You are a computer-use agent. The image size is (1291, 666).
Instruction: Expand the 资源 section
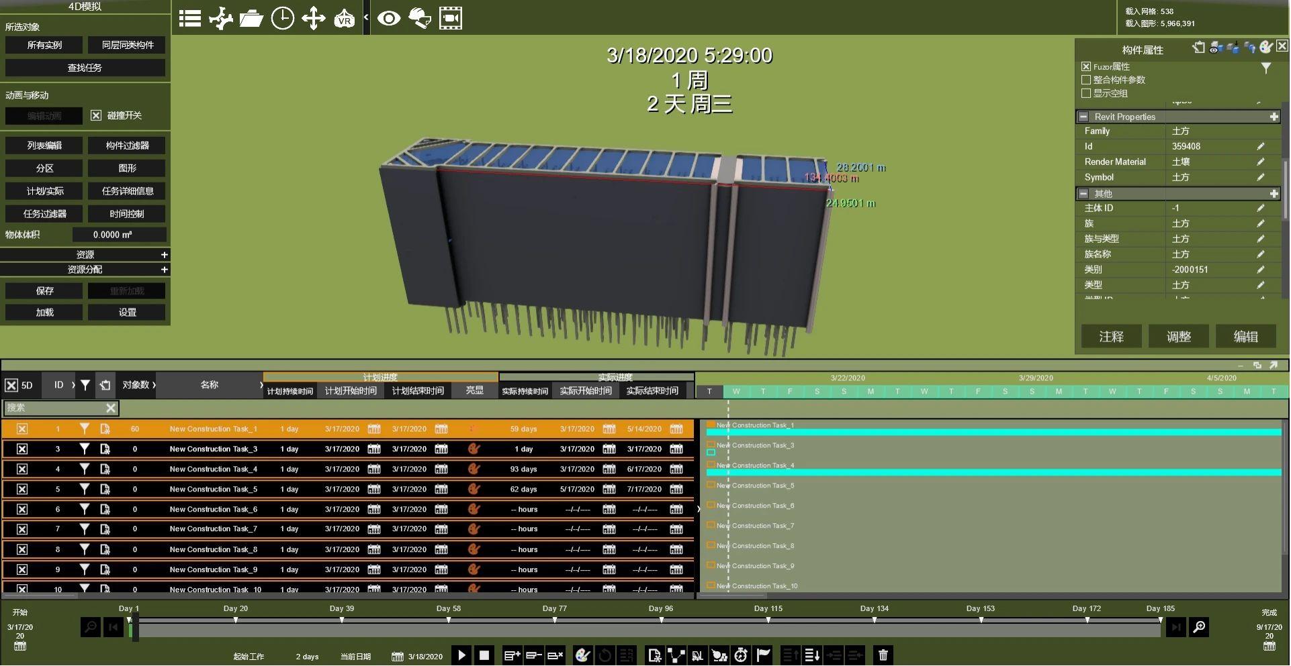164,255
